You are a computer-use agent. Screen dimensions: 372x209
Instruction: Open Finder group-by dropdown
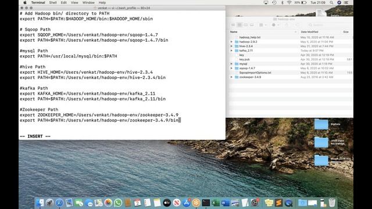point(263,25)
